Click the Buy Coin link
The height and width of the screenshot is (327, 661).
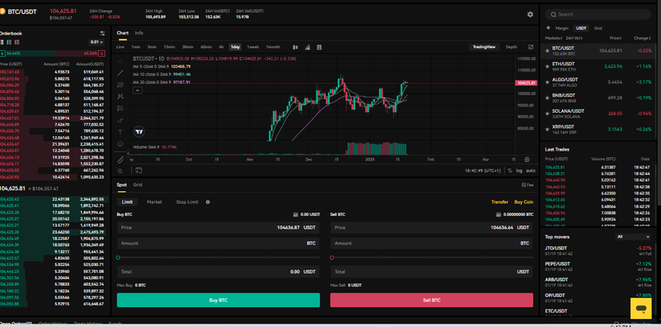(x=523, y=202)
